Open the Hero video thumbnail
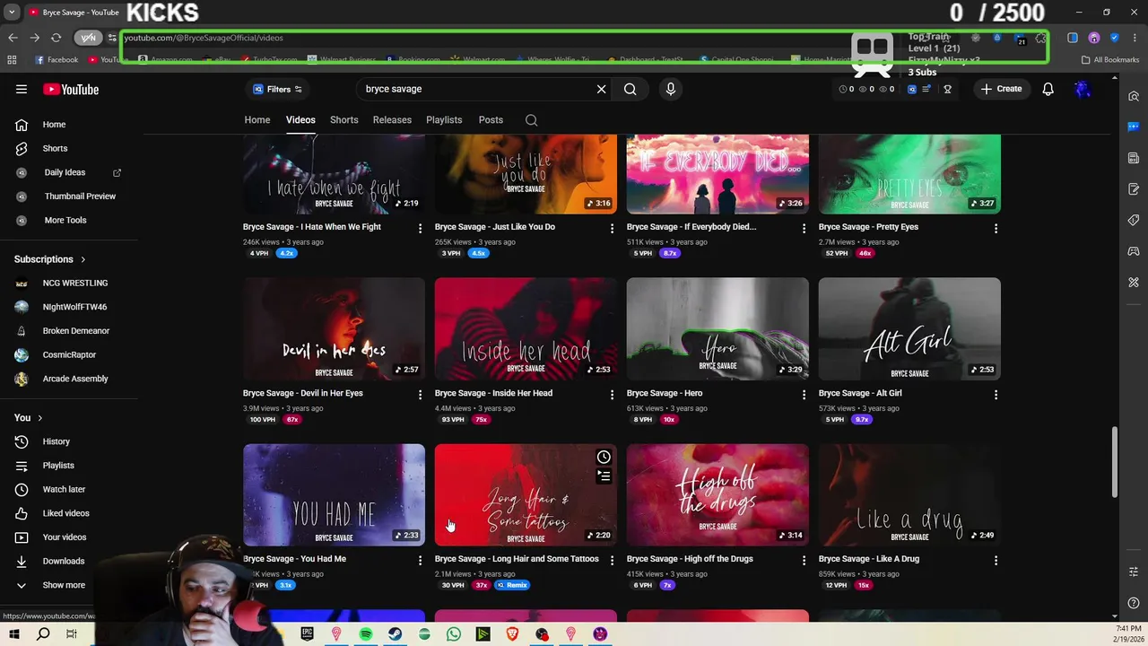The image size is (1148, 646). pyautogui.click(x=717, y=328)
